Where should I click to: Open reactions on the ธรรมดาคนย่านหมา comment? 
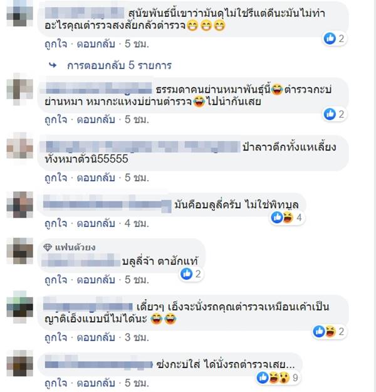(335, 114)
